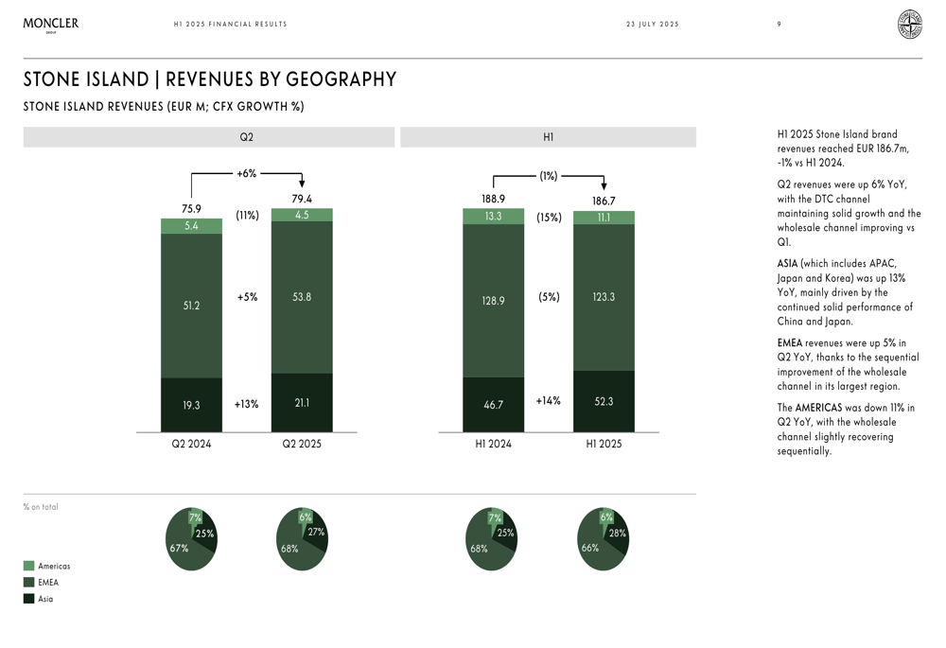Click the Q2 2025 total '79.4'
Screen dimensions: 946x648
point(302,199)
